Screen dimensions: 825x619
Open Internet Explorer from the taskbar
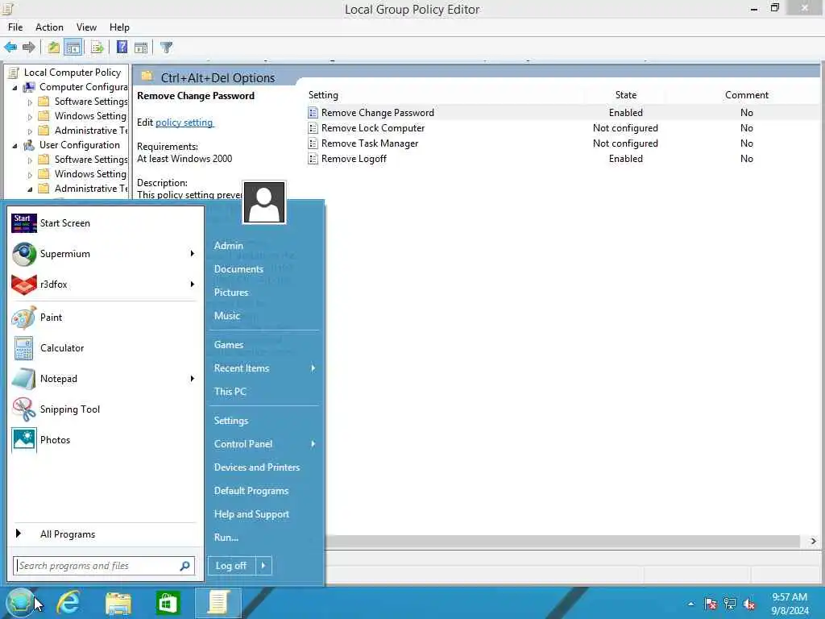(x=68, y=602)
